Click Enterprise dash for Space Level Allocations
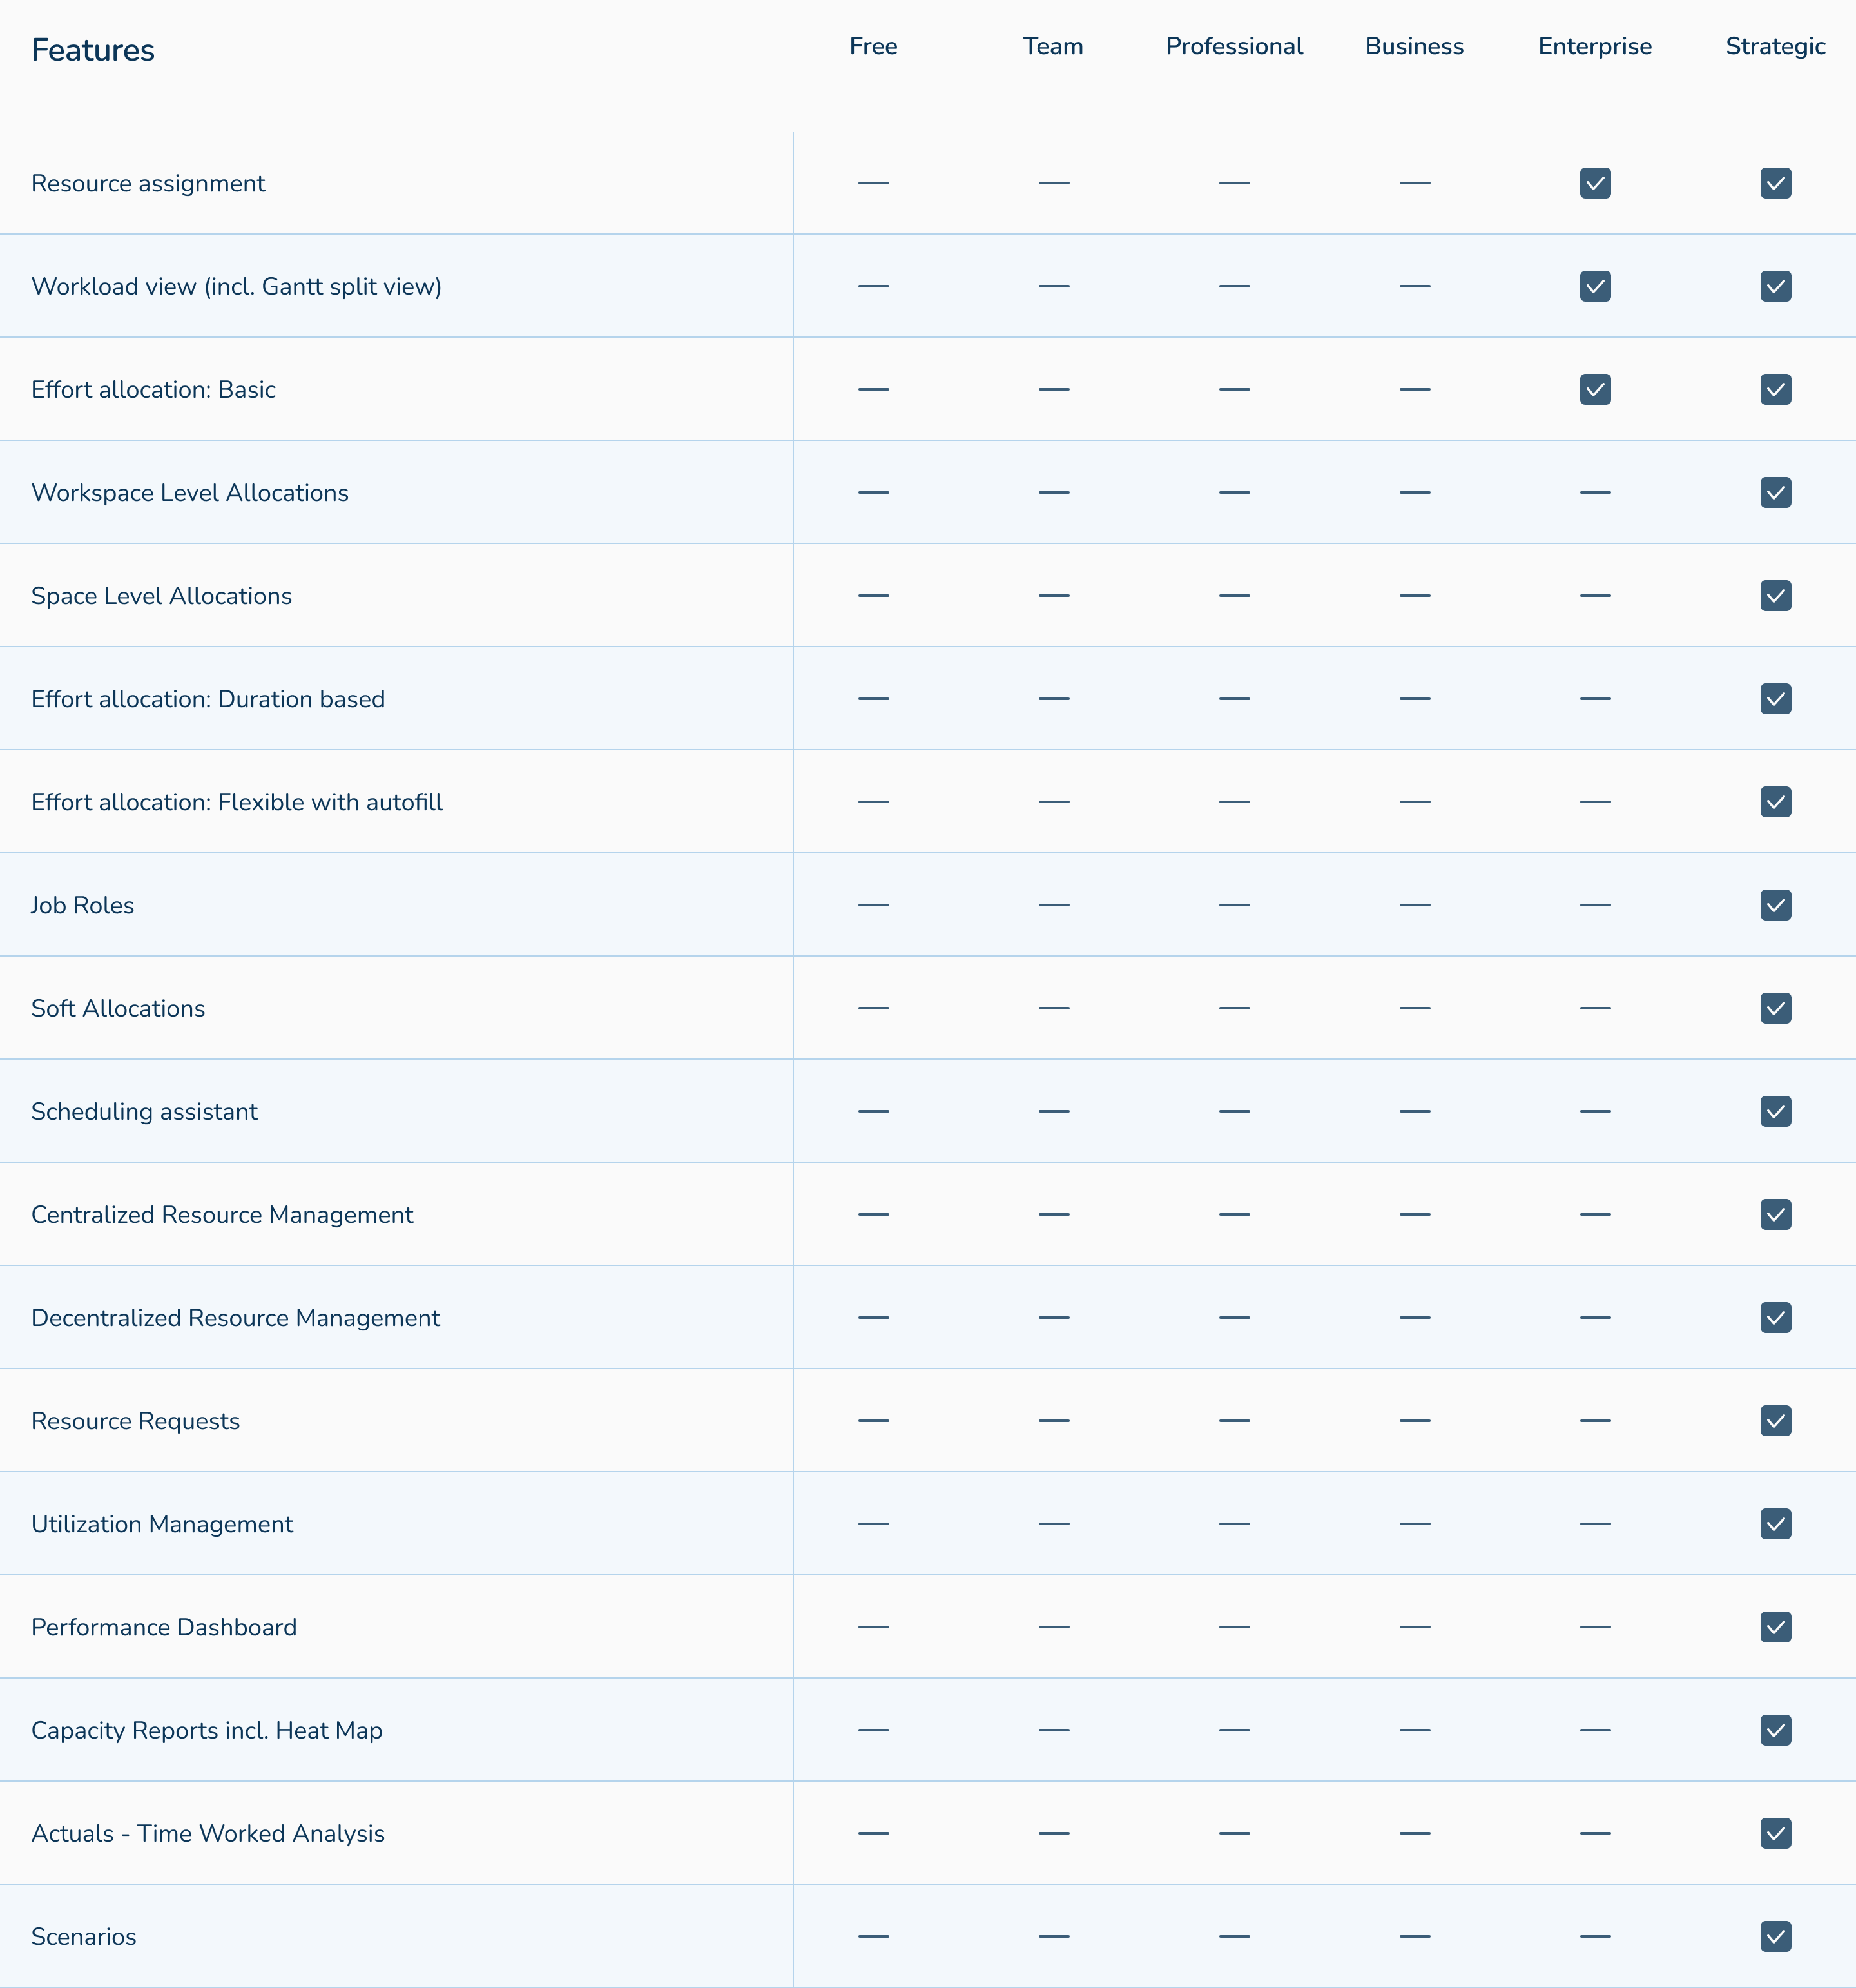Viewport: 1856px width, 1988px height. point(1595,595)
